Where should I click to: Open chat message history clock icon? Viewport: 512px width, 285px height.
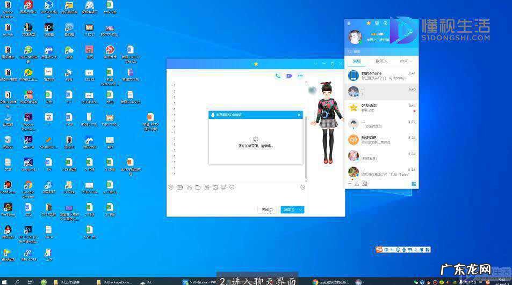[302, 187]
